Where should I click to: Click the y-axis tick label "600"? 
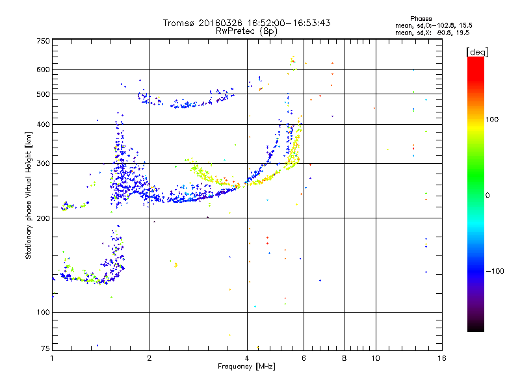tap(44, 70)
